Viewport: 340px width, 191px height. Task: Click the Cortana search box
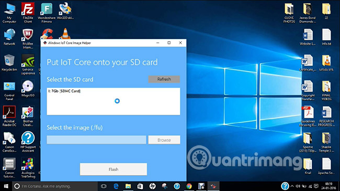[x=54, y=186]
